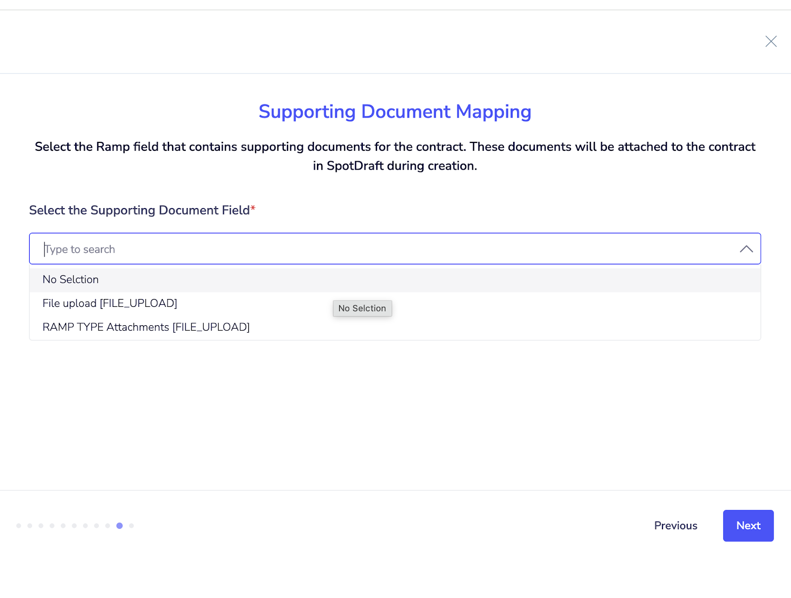This screenshot has width=791, height=598.
Task: Collapse the dropdown using the chevron arrow
Action: pos(746,249)
